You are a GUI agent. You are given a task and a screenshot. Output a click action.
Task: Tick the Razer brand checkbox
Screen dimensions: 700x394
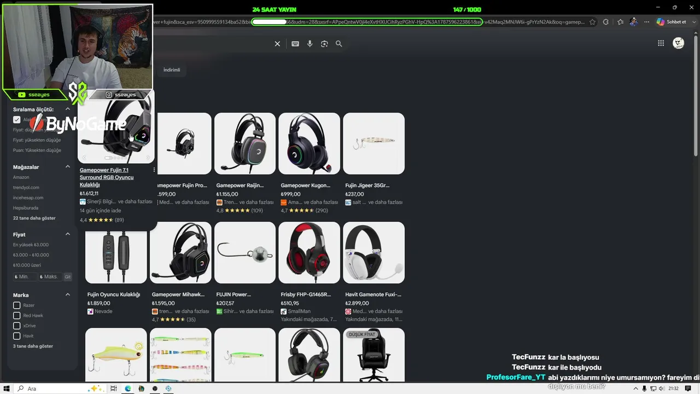point(17,305)
